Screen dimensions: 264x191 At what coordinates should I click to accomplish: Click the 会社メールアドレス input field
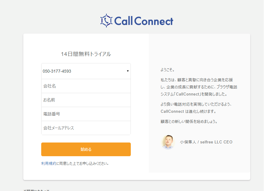point(86,129)
